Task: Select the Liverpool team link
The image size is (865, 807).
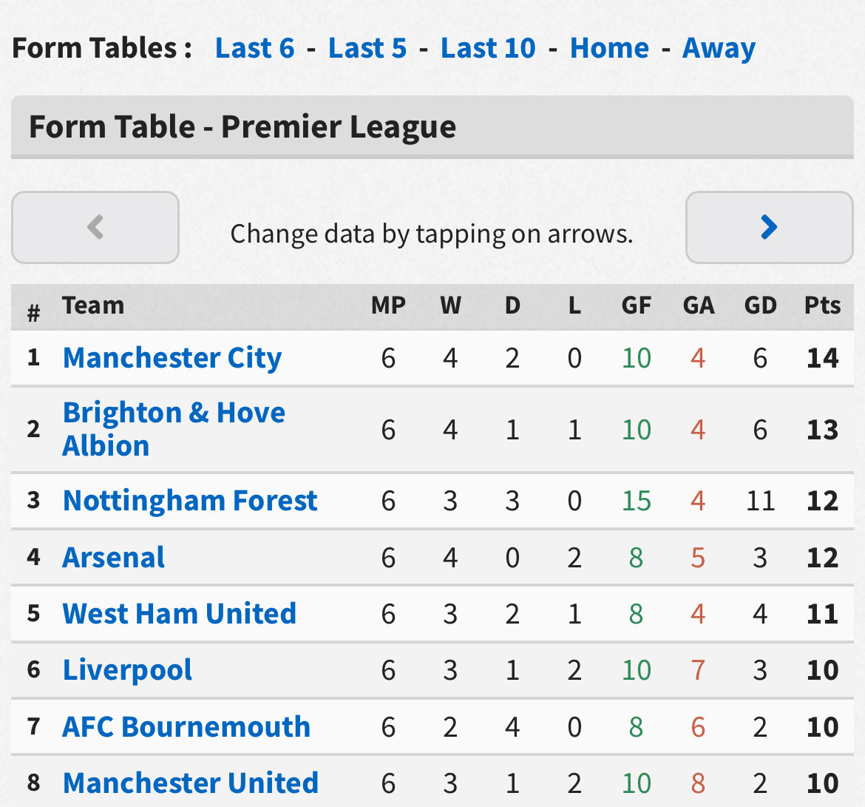Action: coord(127,670)
